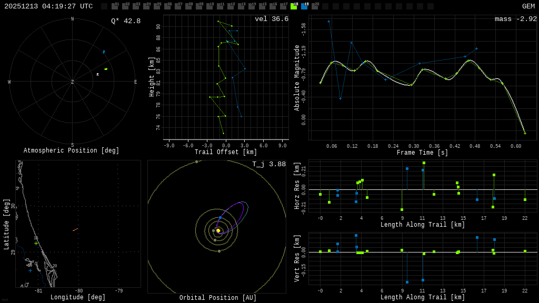
Task: Select station 07 indicator box
Action: coord(178,6)
